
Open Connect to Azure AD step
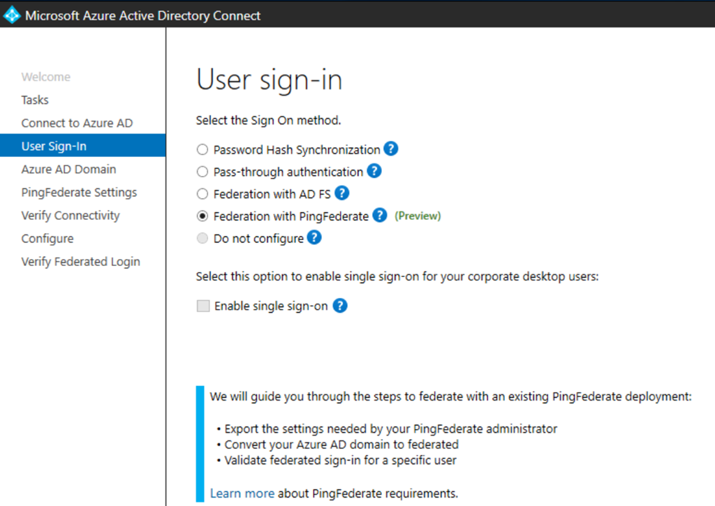[77, 123]
